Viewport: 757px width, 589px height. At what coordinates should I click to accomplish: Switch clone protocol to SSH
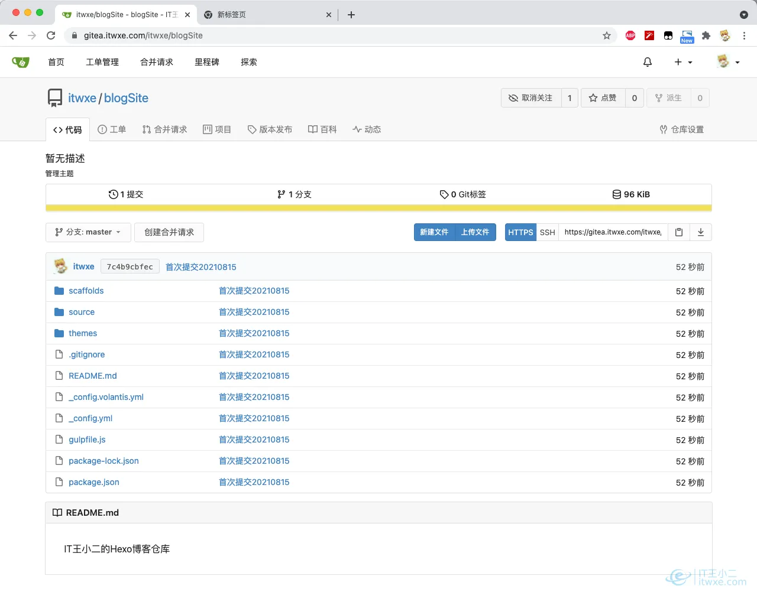point(547,232)
